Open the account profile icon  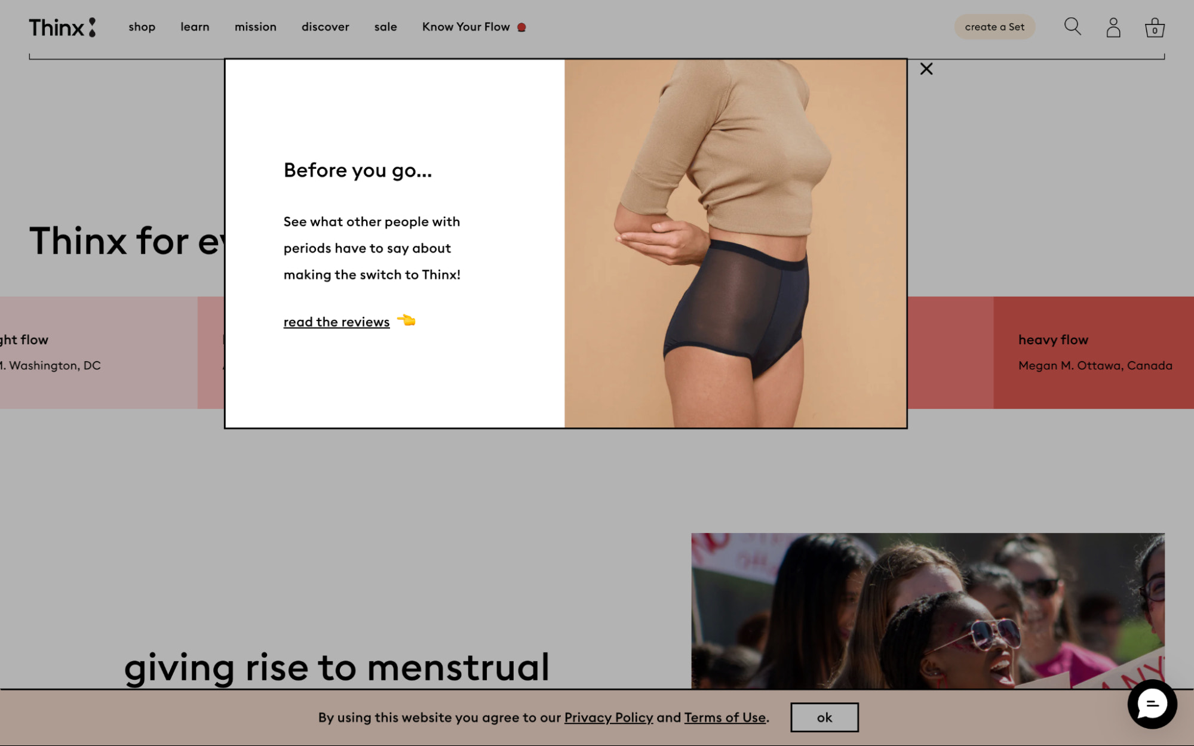(1113, 27)
